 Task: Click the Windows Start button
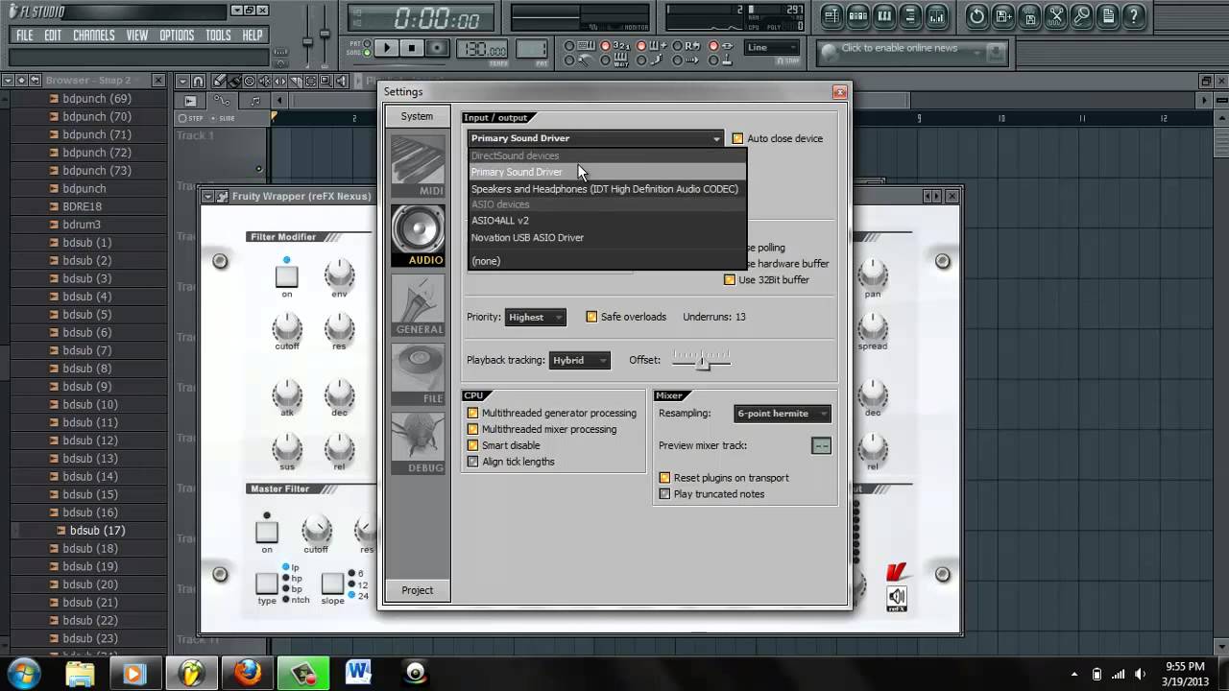(x=23, y=673)
